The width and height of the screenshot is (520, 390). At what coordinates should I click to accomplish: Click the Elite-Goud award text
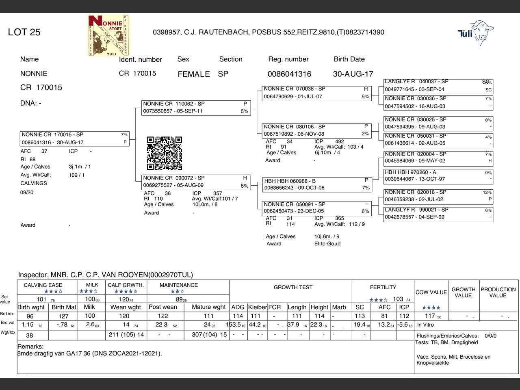click(x=327, y=244)
